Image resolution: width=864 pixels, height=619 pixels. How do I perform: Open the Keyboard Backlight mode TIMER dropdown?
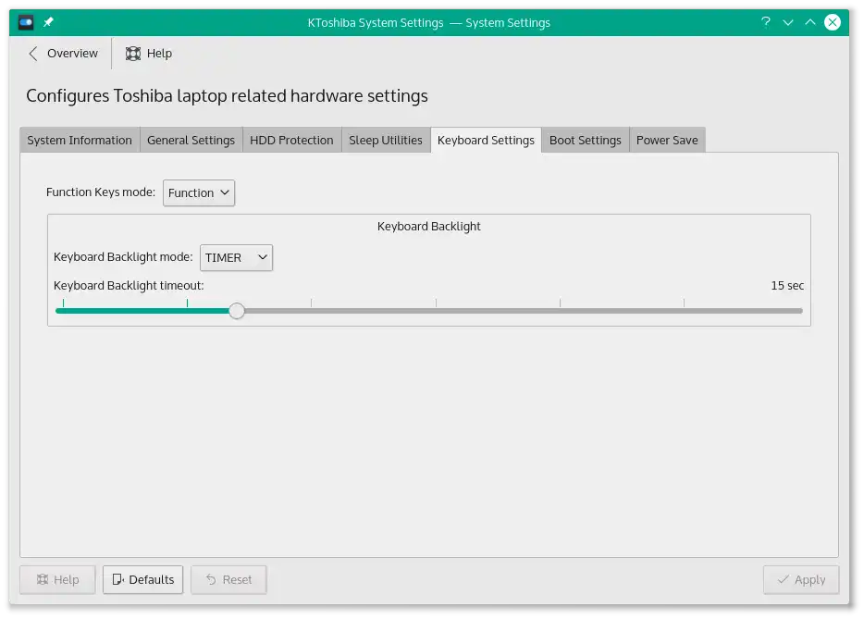[x=236, y=257]
